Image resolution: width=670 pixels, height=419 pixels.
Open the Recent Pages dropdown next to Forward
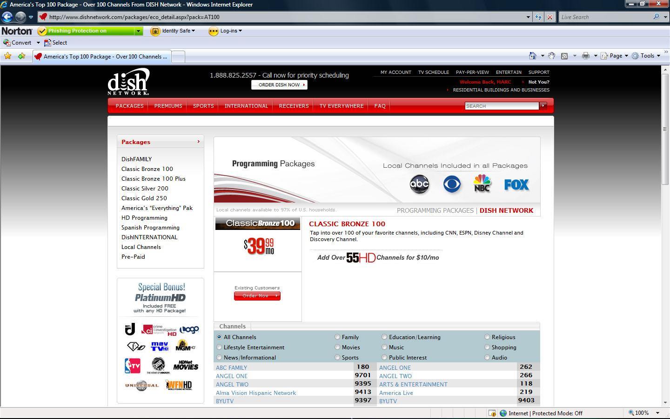pos(31,17)
